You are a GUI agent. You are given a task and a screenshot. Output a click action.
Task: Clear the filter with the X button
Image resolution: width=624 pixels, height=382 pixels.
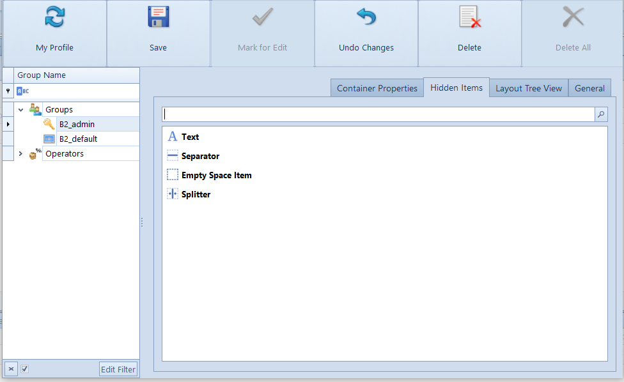tap(11, 369)
